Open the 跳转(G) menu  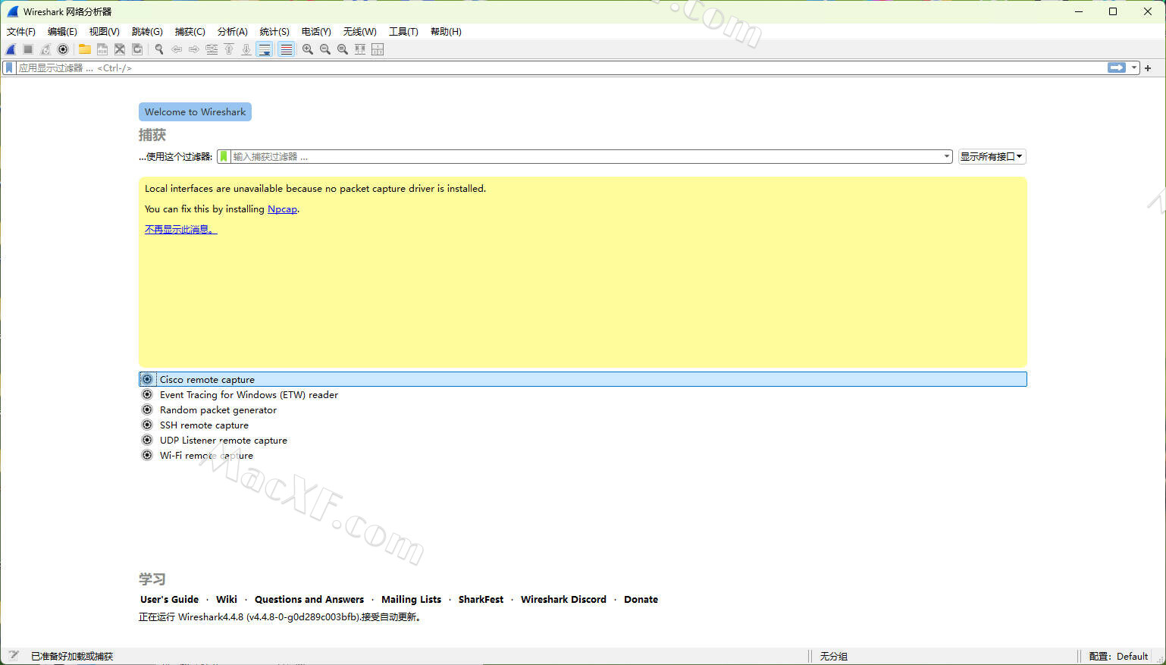pos(147,31)
